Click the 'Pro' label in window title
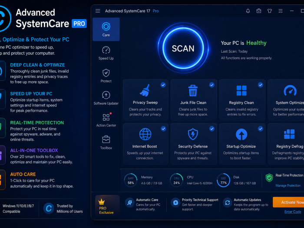Viewport: 304px width, 228px height. click(x=155, y=11)
